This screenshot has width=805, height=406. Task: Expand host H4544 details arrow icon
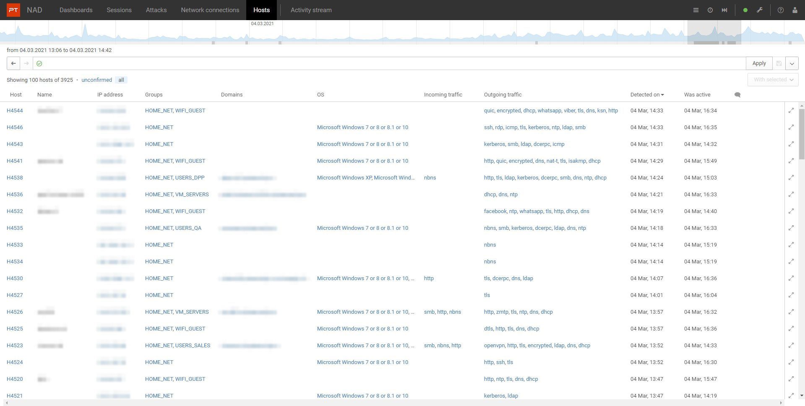791,110
